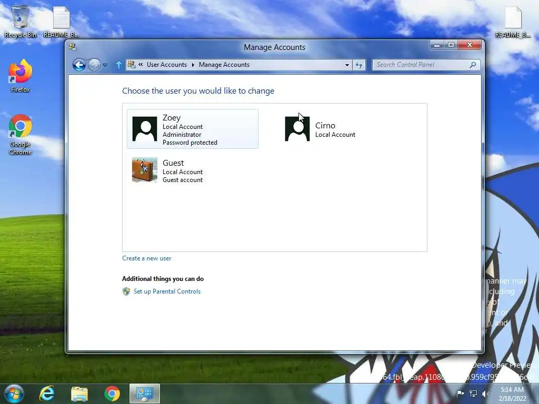Click the Forward navigation arrow
This screenshot has width=539, height=404.
tap(94, 65)
